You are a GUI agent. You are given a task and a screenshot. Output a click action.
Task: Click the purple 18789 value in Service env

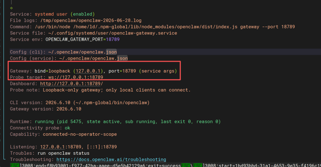pos(112,39)
